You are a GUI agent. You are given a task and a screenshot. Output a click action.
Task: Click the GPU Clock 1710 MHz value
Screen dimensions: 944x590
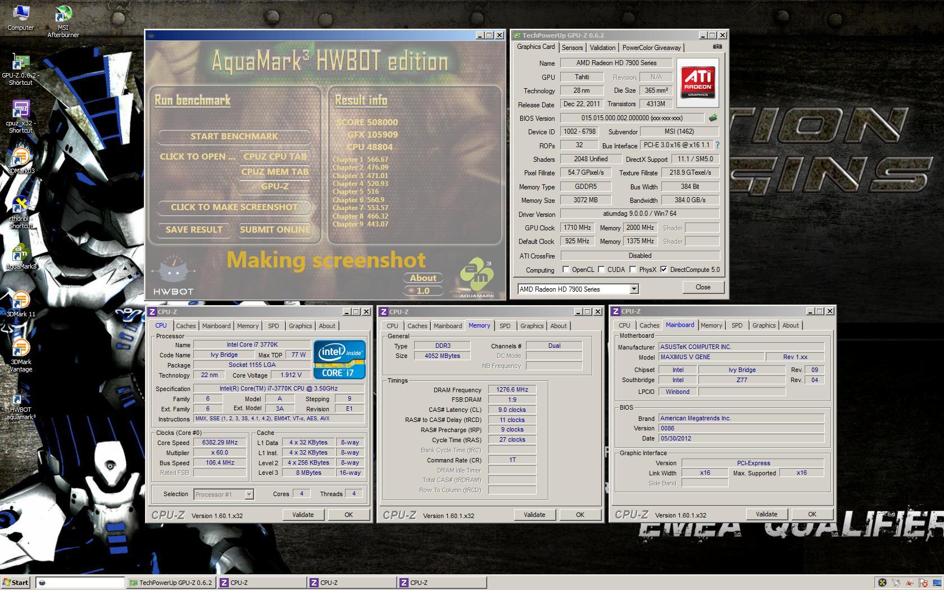click(x=577, y=228)
